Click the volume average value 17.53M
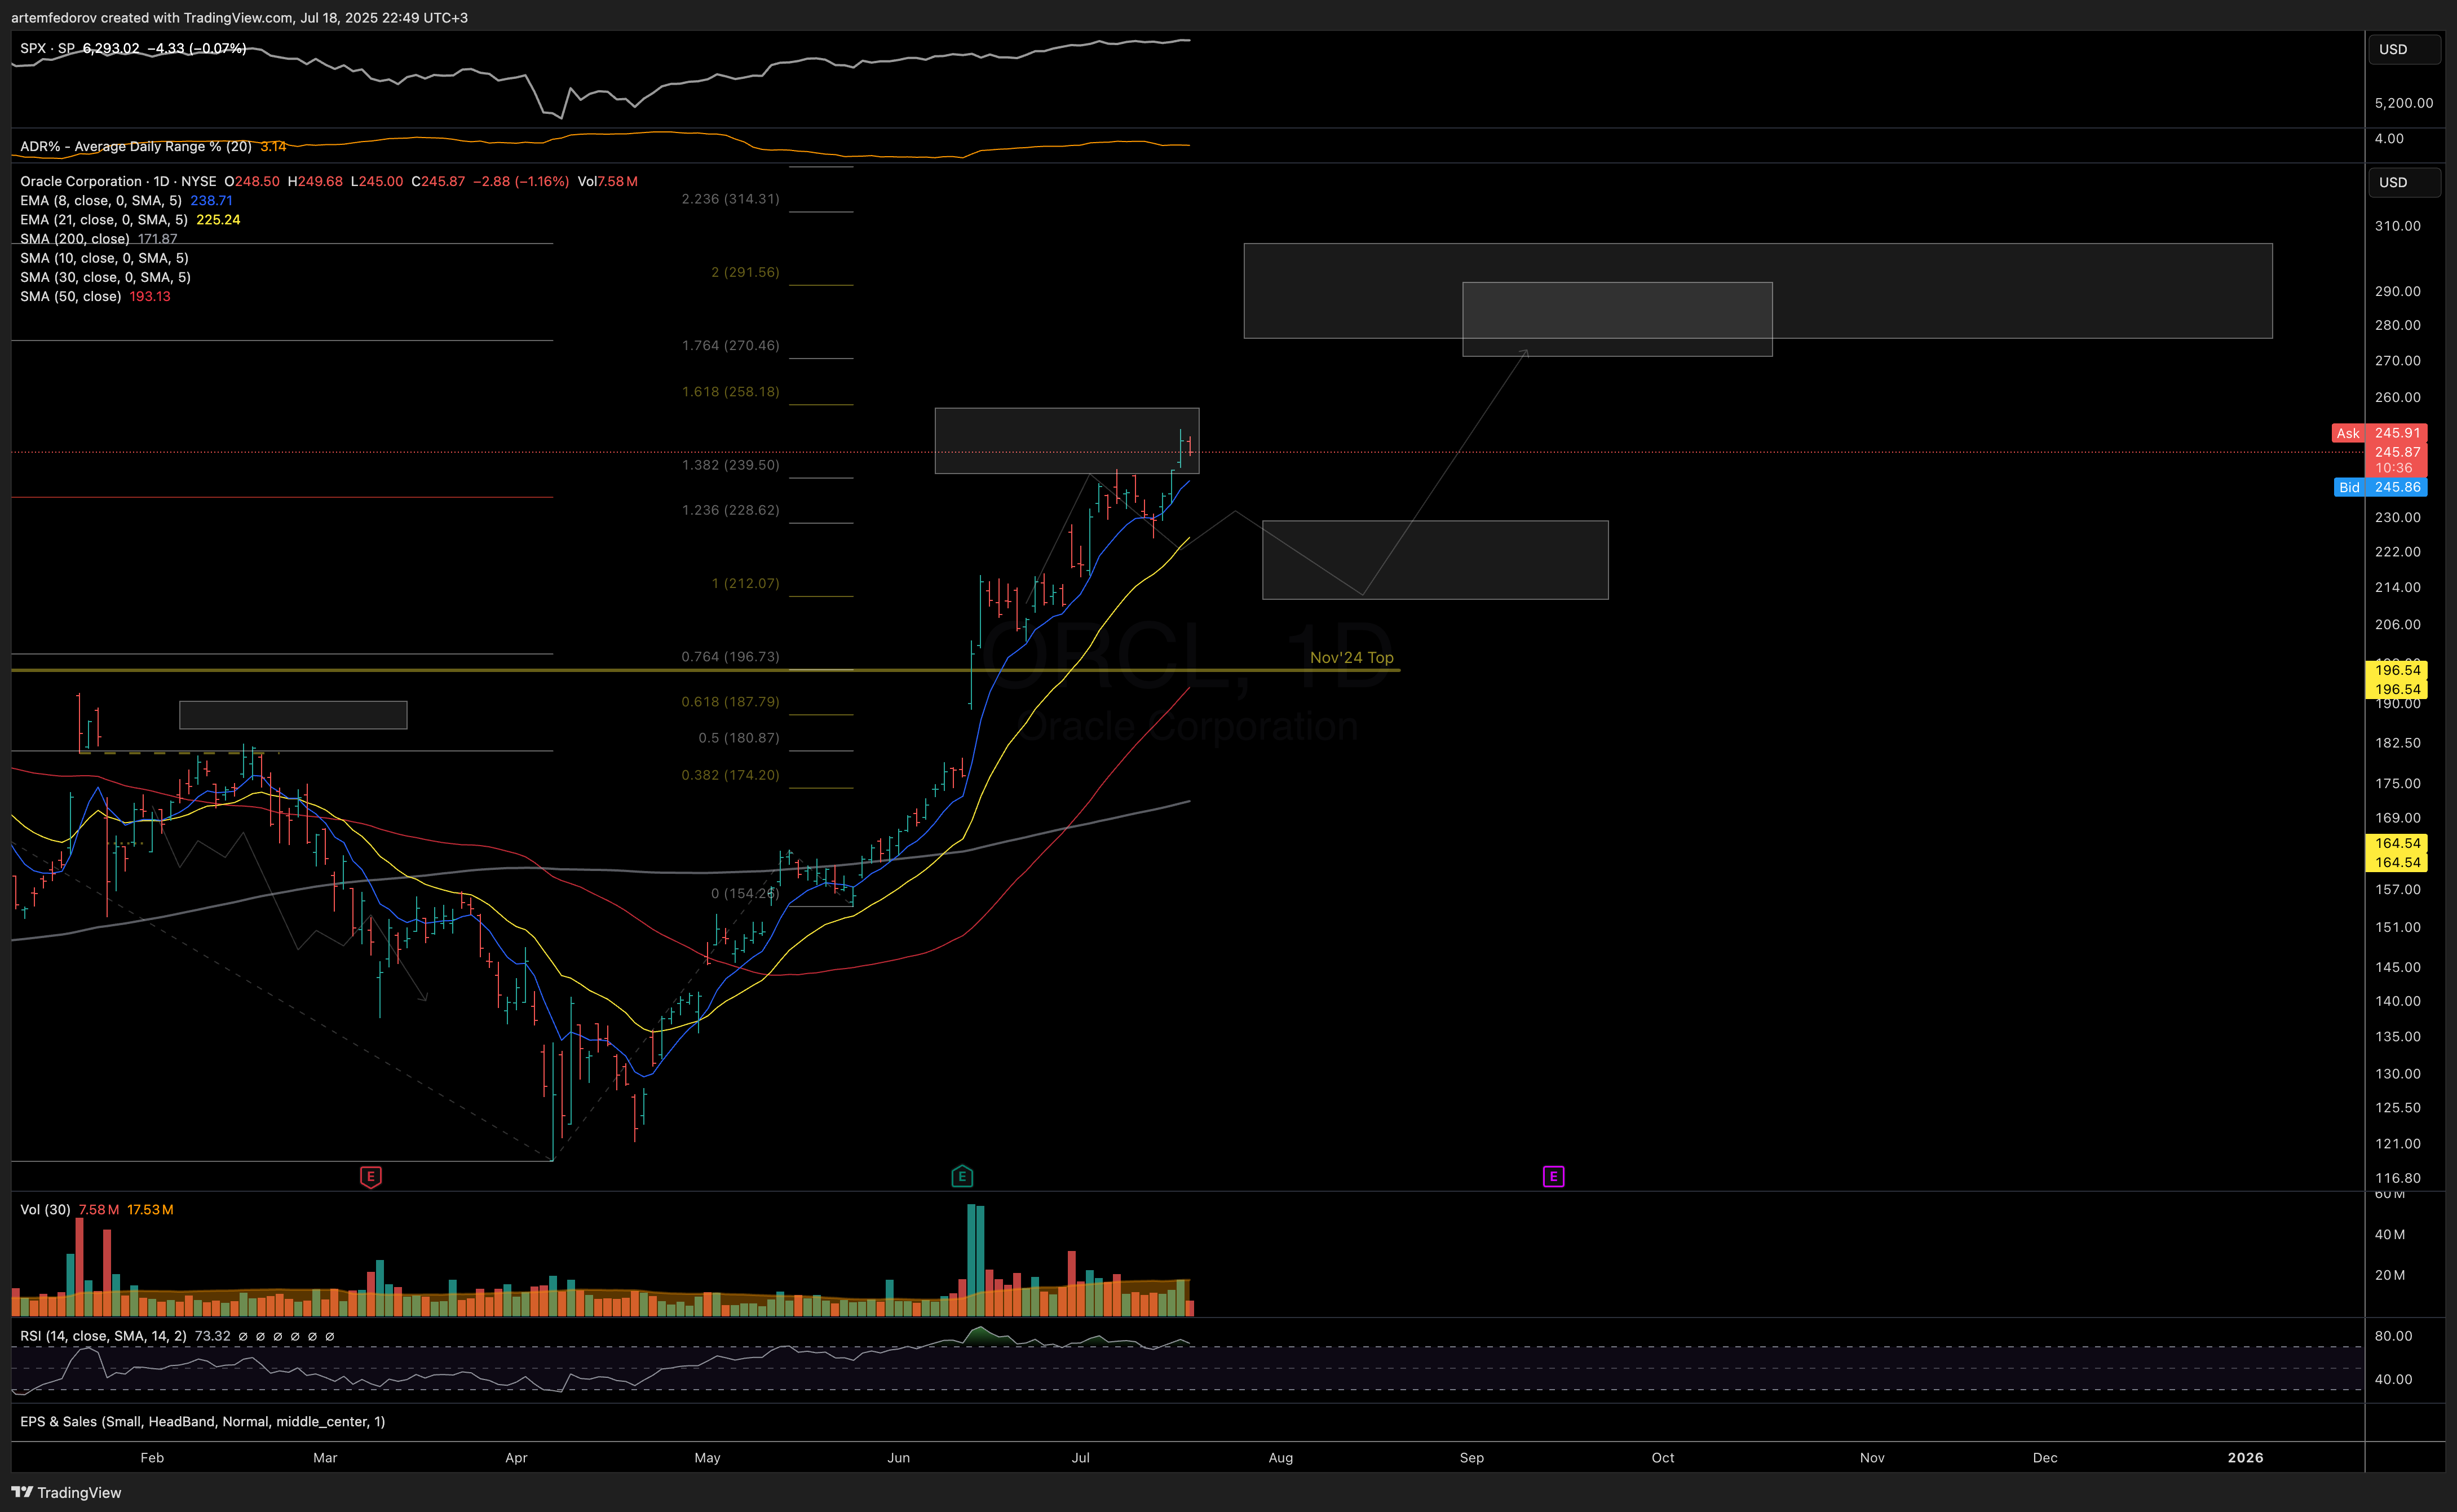The width and height of the screenshot is (2457, 1512). pyautogui.click(x=150, y=1209)
